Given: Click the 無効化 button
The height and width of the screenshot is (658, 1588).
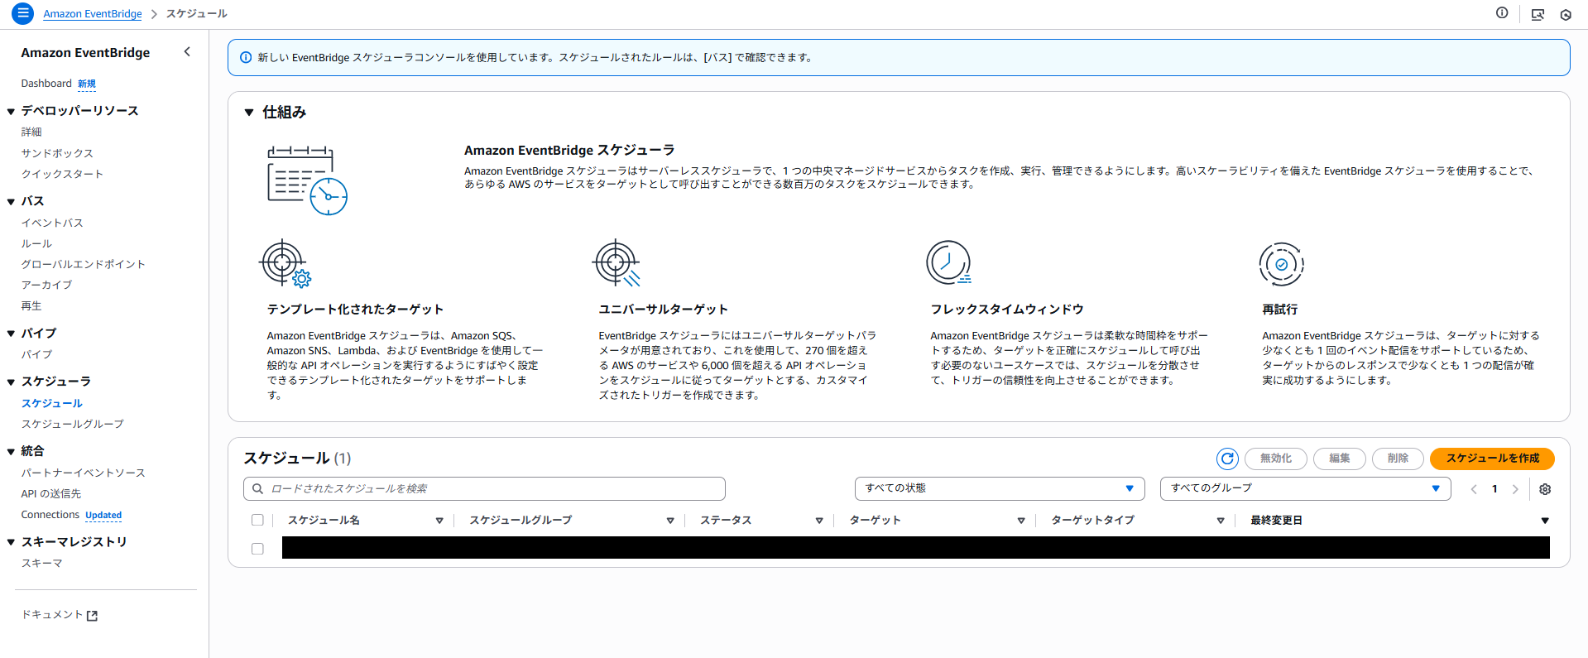Looking at the screenshot, I should [1275, 459].
